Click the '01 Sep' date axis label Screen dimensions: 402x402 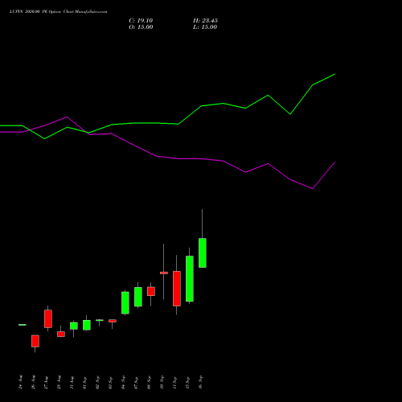click(x=85, y=382)
